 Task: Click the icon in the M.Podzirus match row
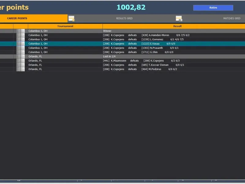coord(21,69)
